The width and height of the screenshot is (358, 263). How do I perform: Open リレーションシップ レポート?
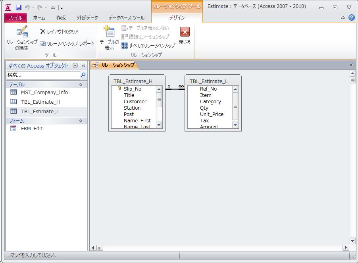(x=67, y=43)
